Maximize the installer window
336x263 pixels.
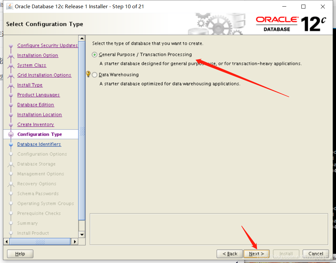(303, 7)
